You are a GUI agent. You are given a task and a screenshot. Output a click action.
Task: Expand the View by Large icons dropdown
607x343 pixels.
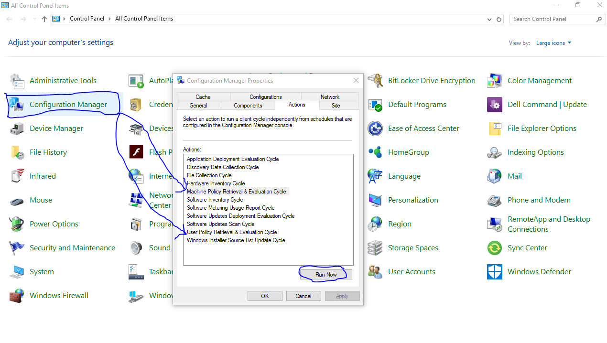(553, 43)
